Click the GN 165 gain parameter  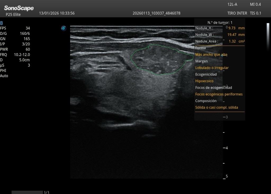click(x=15, y=39)
